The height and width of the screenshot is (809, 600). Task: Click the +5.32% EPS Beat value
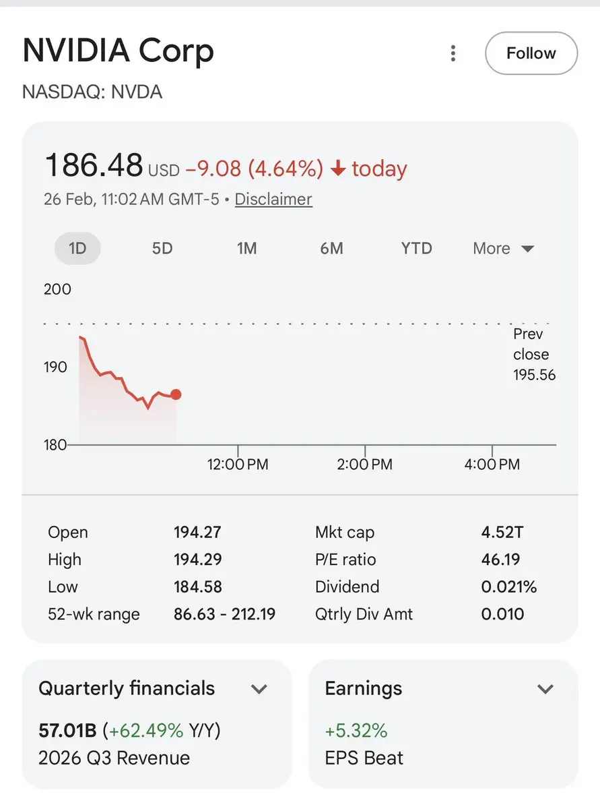pyautogui.click(x=356, y=730)
